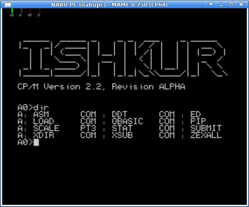Click the CP/M Version 2.2 banner text
Screen dimensions: 249x207
click(x=101, y=87)
